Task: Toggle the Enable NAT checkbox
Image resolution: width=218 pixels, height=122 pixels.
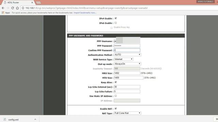Action: coord(116,108)
